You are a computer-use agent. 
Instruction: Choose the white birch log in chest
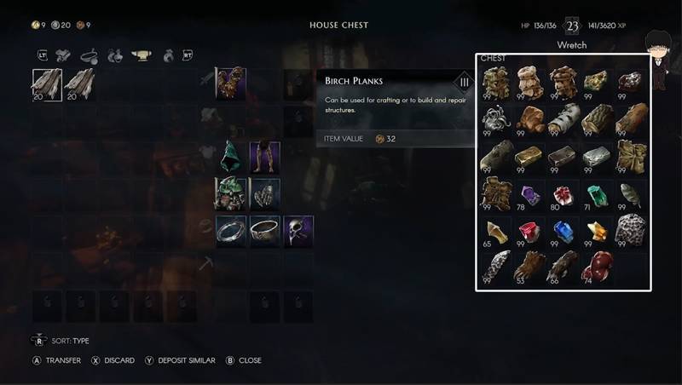[x=564, y=120]
